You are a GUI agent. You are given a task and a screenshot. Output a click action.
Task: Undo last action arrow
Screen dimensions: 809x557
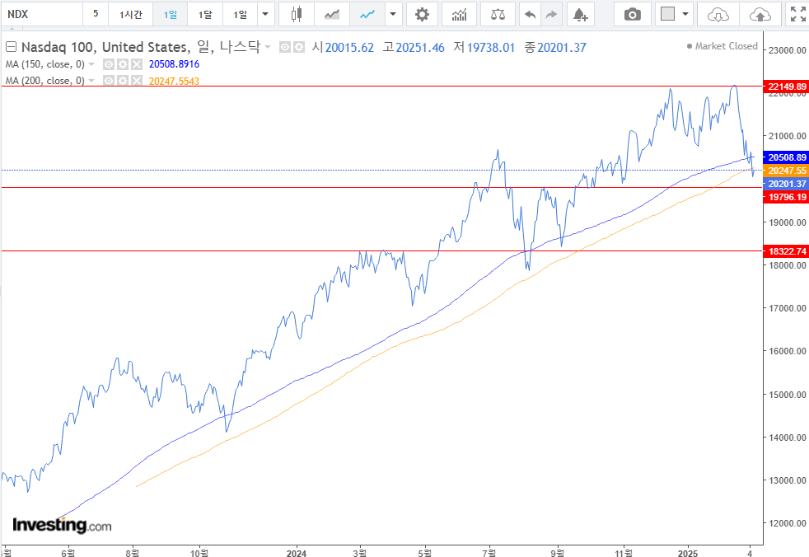530,15
